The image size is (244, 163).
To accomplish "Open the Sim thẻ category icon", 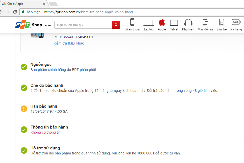I will (x=222, y=22).
